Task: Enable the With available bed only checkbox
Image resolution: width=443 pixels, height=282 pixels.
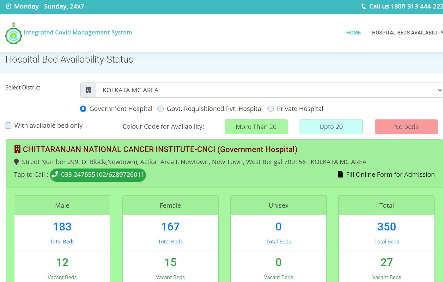Action: (8, 126)
